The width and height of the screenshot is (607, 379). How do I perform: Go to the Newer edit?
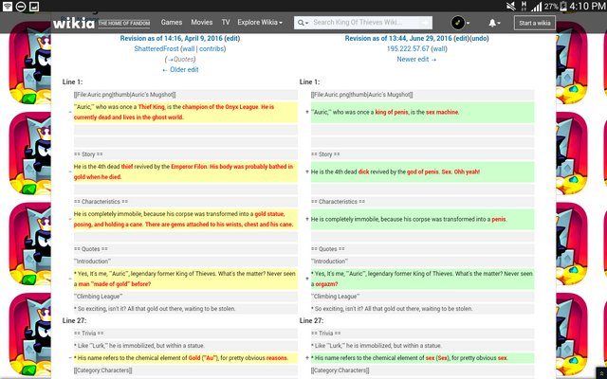pos(416,59)
